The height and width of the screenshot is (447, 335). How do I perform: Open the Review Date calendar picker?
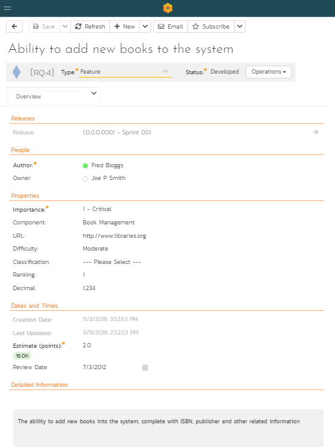point(145,367)
